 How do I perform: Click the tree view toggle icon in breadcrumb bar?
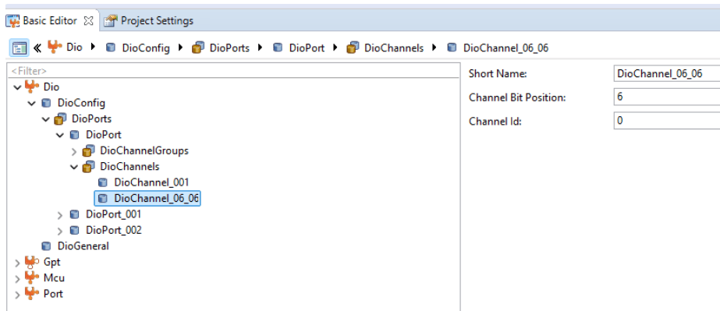[19, 48]
